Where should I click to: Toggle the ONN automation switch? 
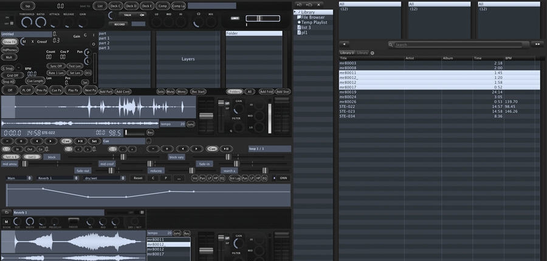point(283,178)
